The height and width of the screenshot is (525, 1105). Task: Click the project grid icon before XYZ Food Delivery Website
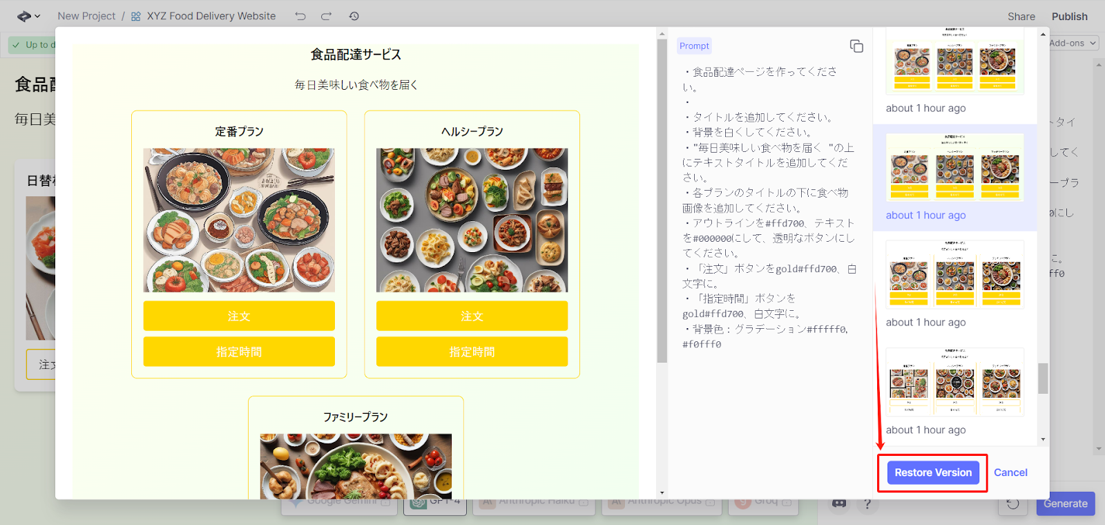(x=136, y=16)
